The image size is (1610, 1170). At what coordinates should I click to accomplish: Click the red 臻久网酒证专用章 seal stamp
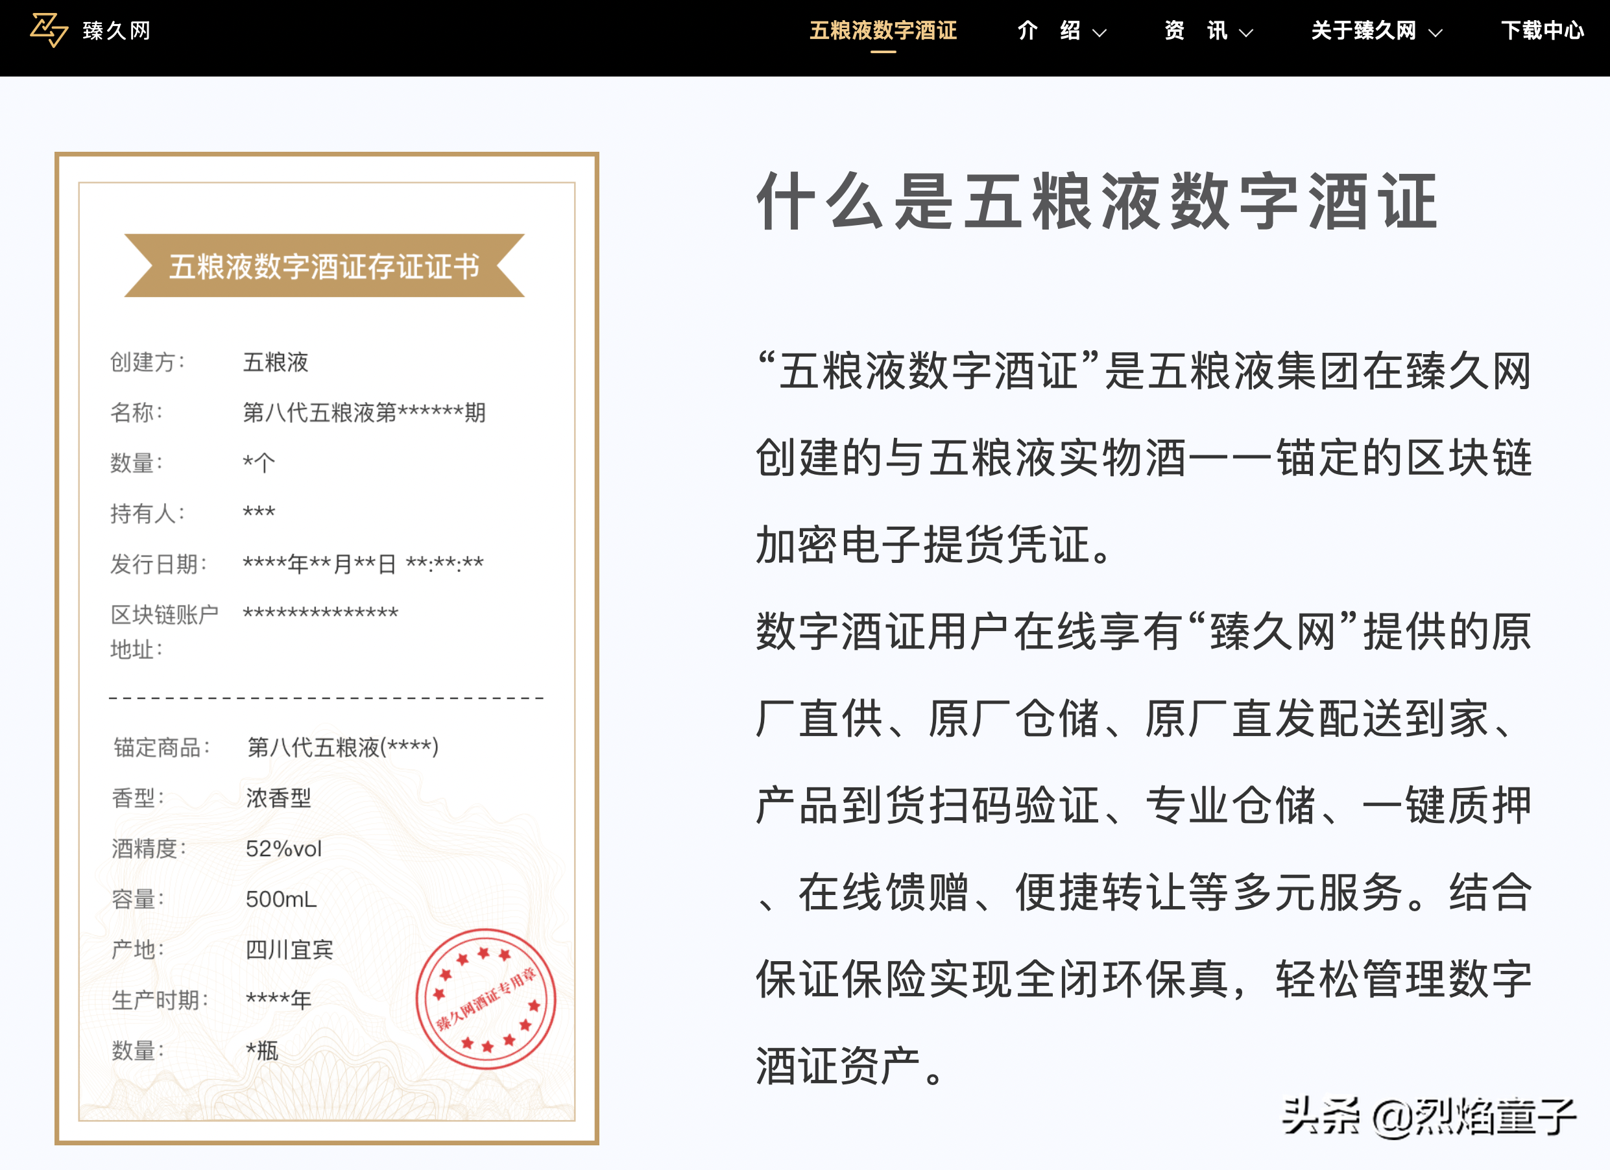click(x=486, y=999)
